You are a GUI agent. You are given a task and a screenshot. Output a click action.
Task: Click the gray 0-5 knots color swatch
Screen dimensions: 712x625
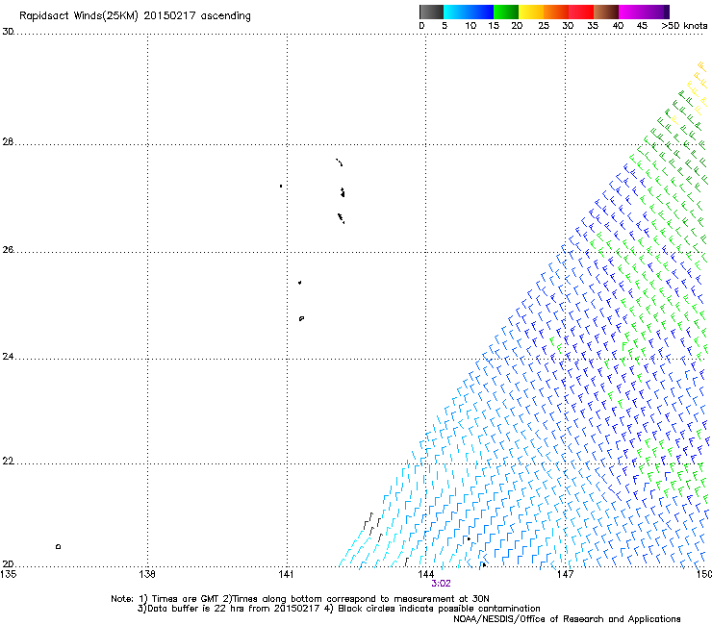(x=431, y=12)
